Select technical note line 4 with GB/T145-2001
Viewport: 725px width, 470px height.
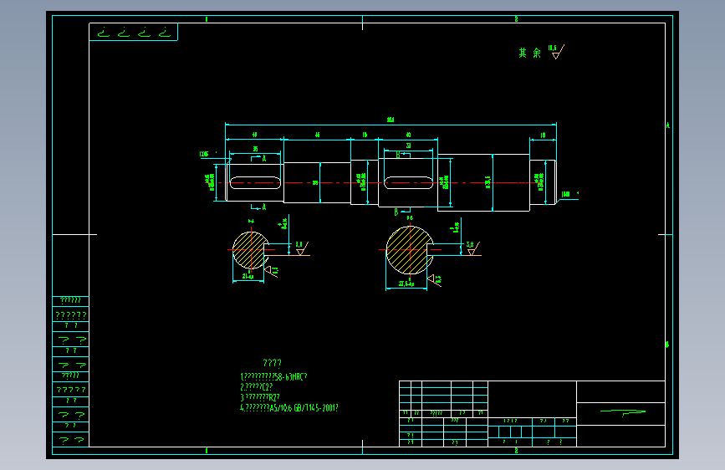[x=289, y=408]
